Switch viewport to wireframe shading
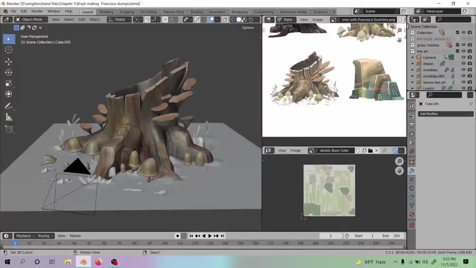Viewport: 476px width, 268px height. (x=233, y=19)
